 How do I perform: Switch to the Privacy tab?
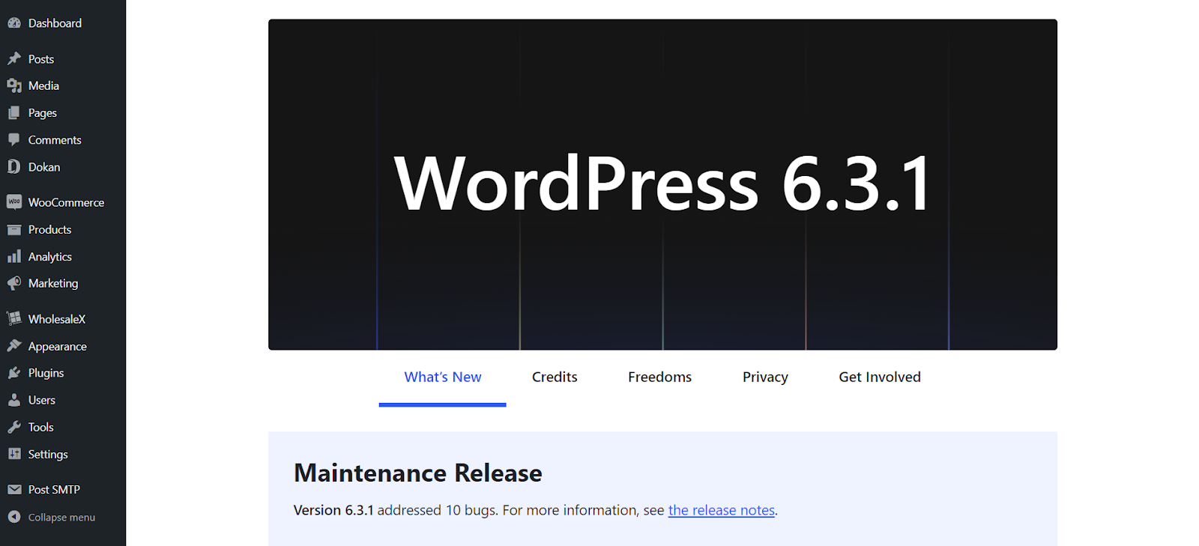[765, 377]
